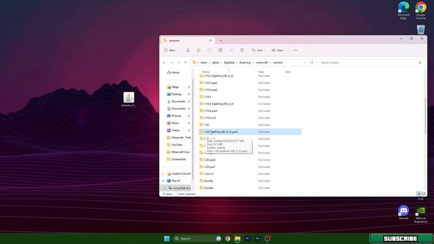Viewport: 434px width, 244px height.
Task: Select the preview_O jar file on desktop
Action: click(x=129, y=100)
